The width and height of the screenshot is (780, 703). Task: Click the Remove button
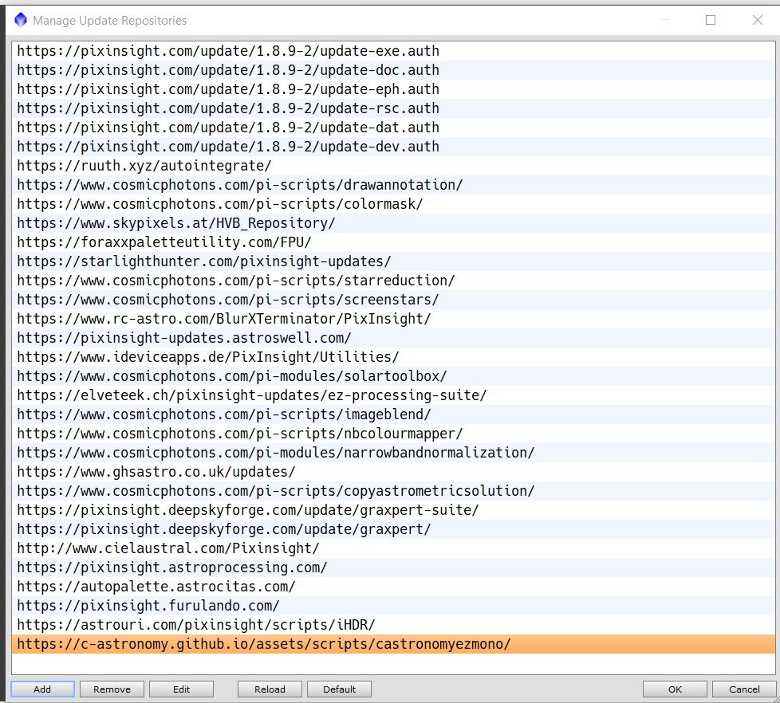pyautogui.click(x=112, y=689)
